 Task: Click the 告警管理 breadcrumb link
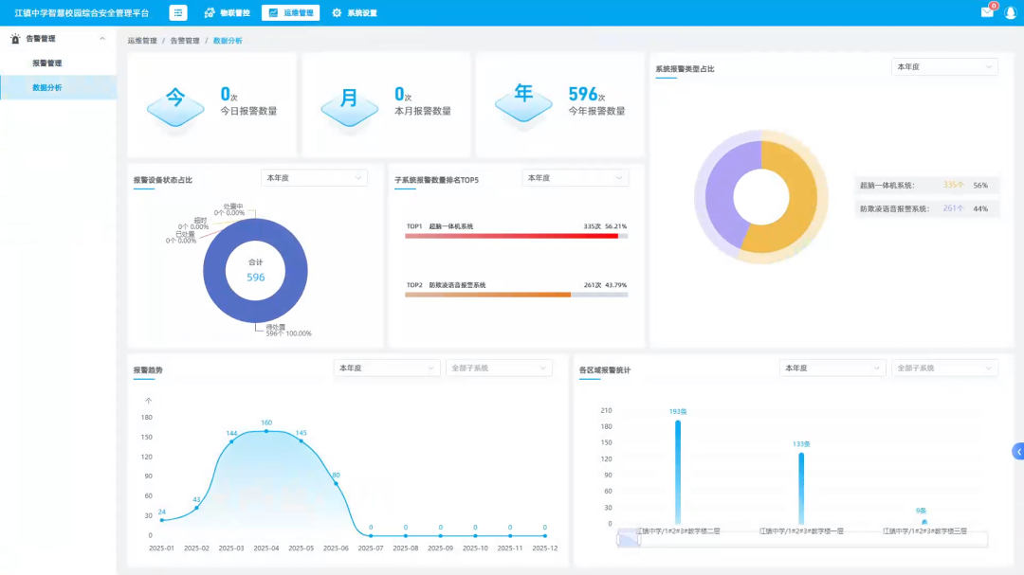(x=185, y=41)
